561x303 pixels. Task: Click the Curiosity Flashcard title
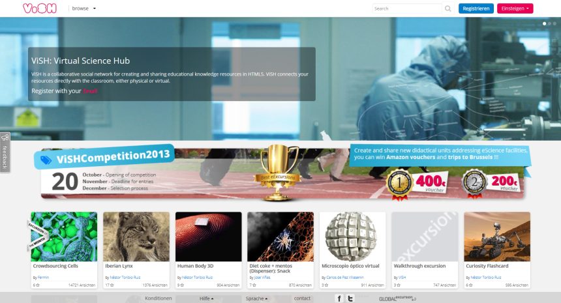(x=487, y=267)
